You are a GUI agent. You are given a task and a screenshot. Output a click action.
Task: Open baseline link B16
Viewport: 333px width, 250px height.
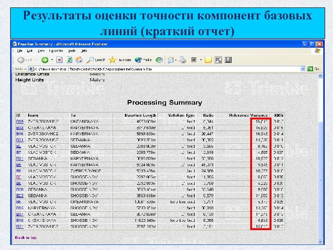pos(20,134)
